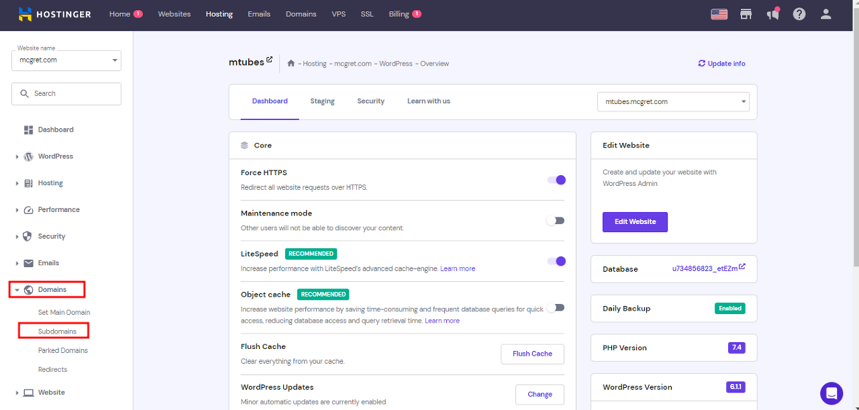The image size is (859, 410).
Task: Open LiteSpeed Learn more link
Action: point(458,268)
